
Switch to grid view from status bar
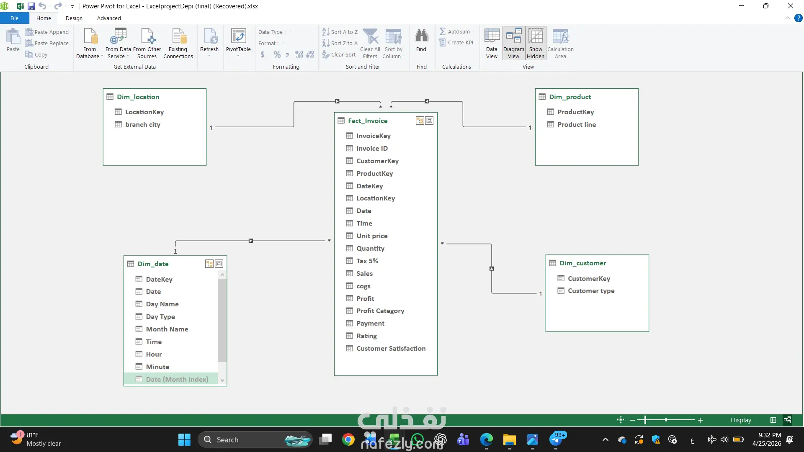click(x=773, y=420)
